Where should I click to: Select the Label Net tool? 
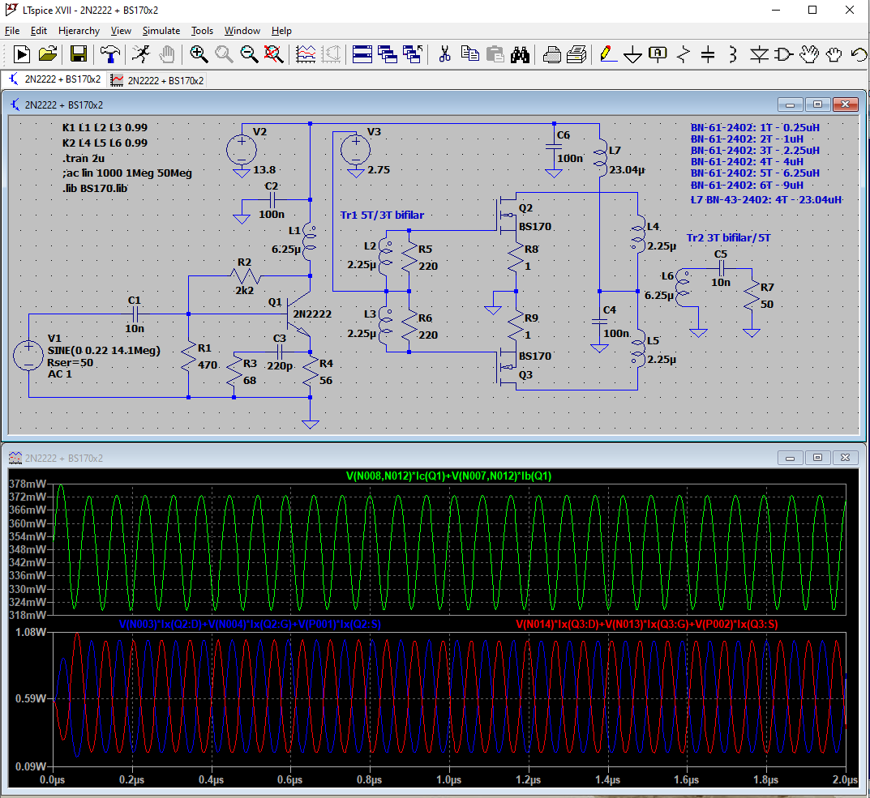click(x=658, y=54)
